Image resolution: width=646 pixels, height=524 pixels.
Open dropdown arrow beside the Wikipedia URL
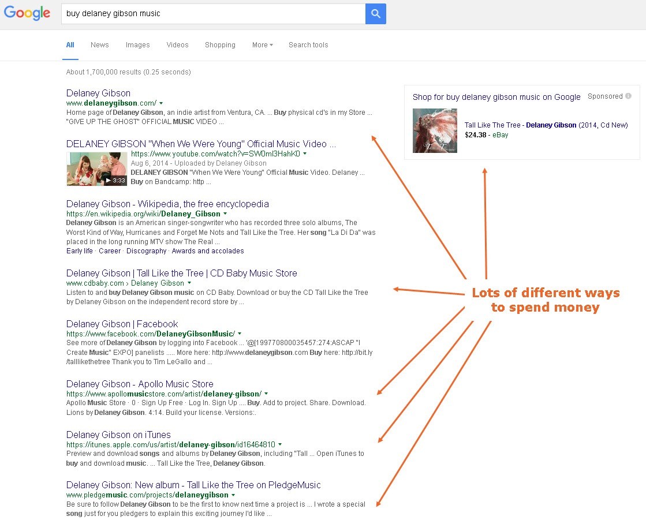coord(225,214)
